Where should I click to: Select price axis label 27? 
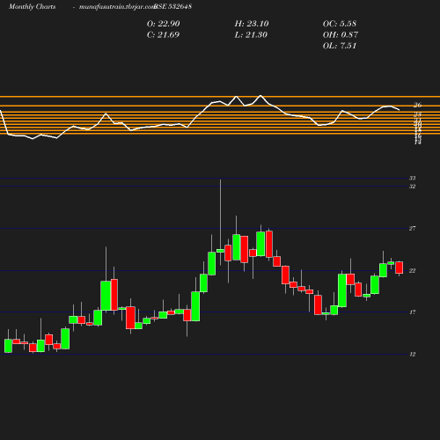point(413,228)
